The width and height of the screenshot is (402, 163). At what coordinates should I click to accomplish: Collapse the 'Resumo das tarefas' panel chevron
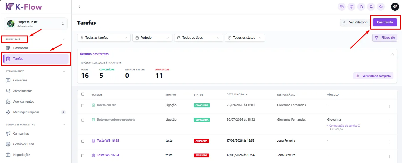(393, 54)
